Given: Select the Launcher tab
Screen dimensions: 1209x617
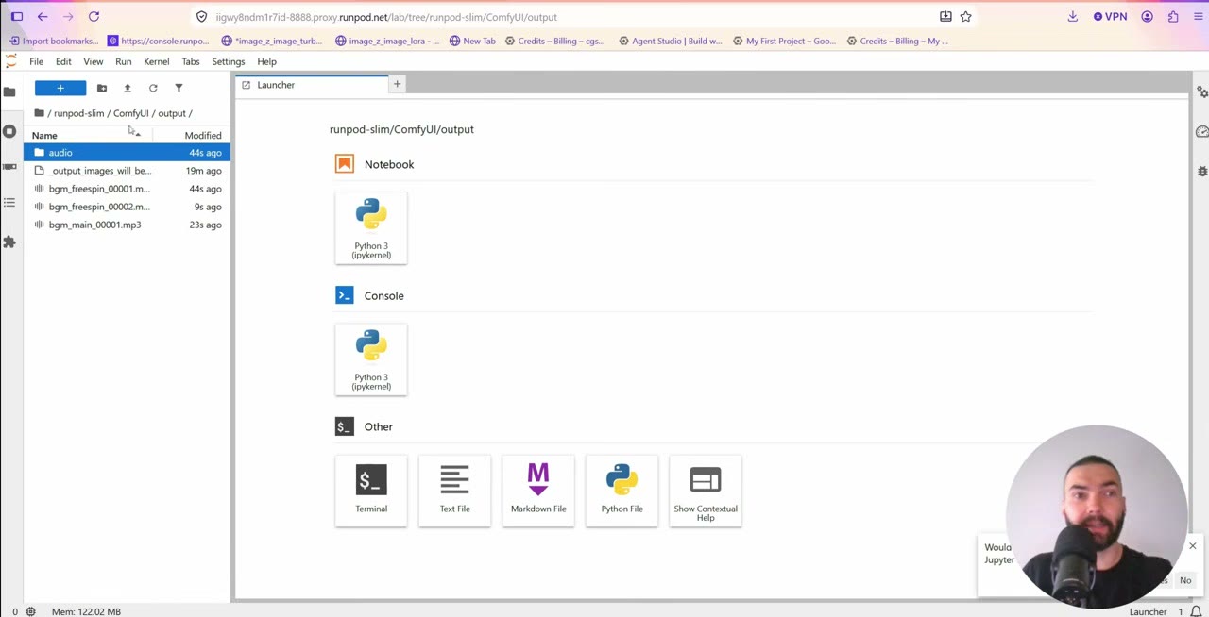Looking at the screenshot, I should (312, 85).
